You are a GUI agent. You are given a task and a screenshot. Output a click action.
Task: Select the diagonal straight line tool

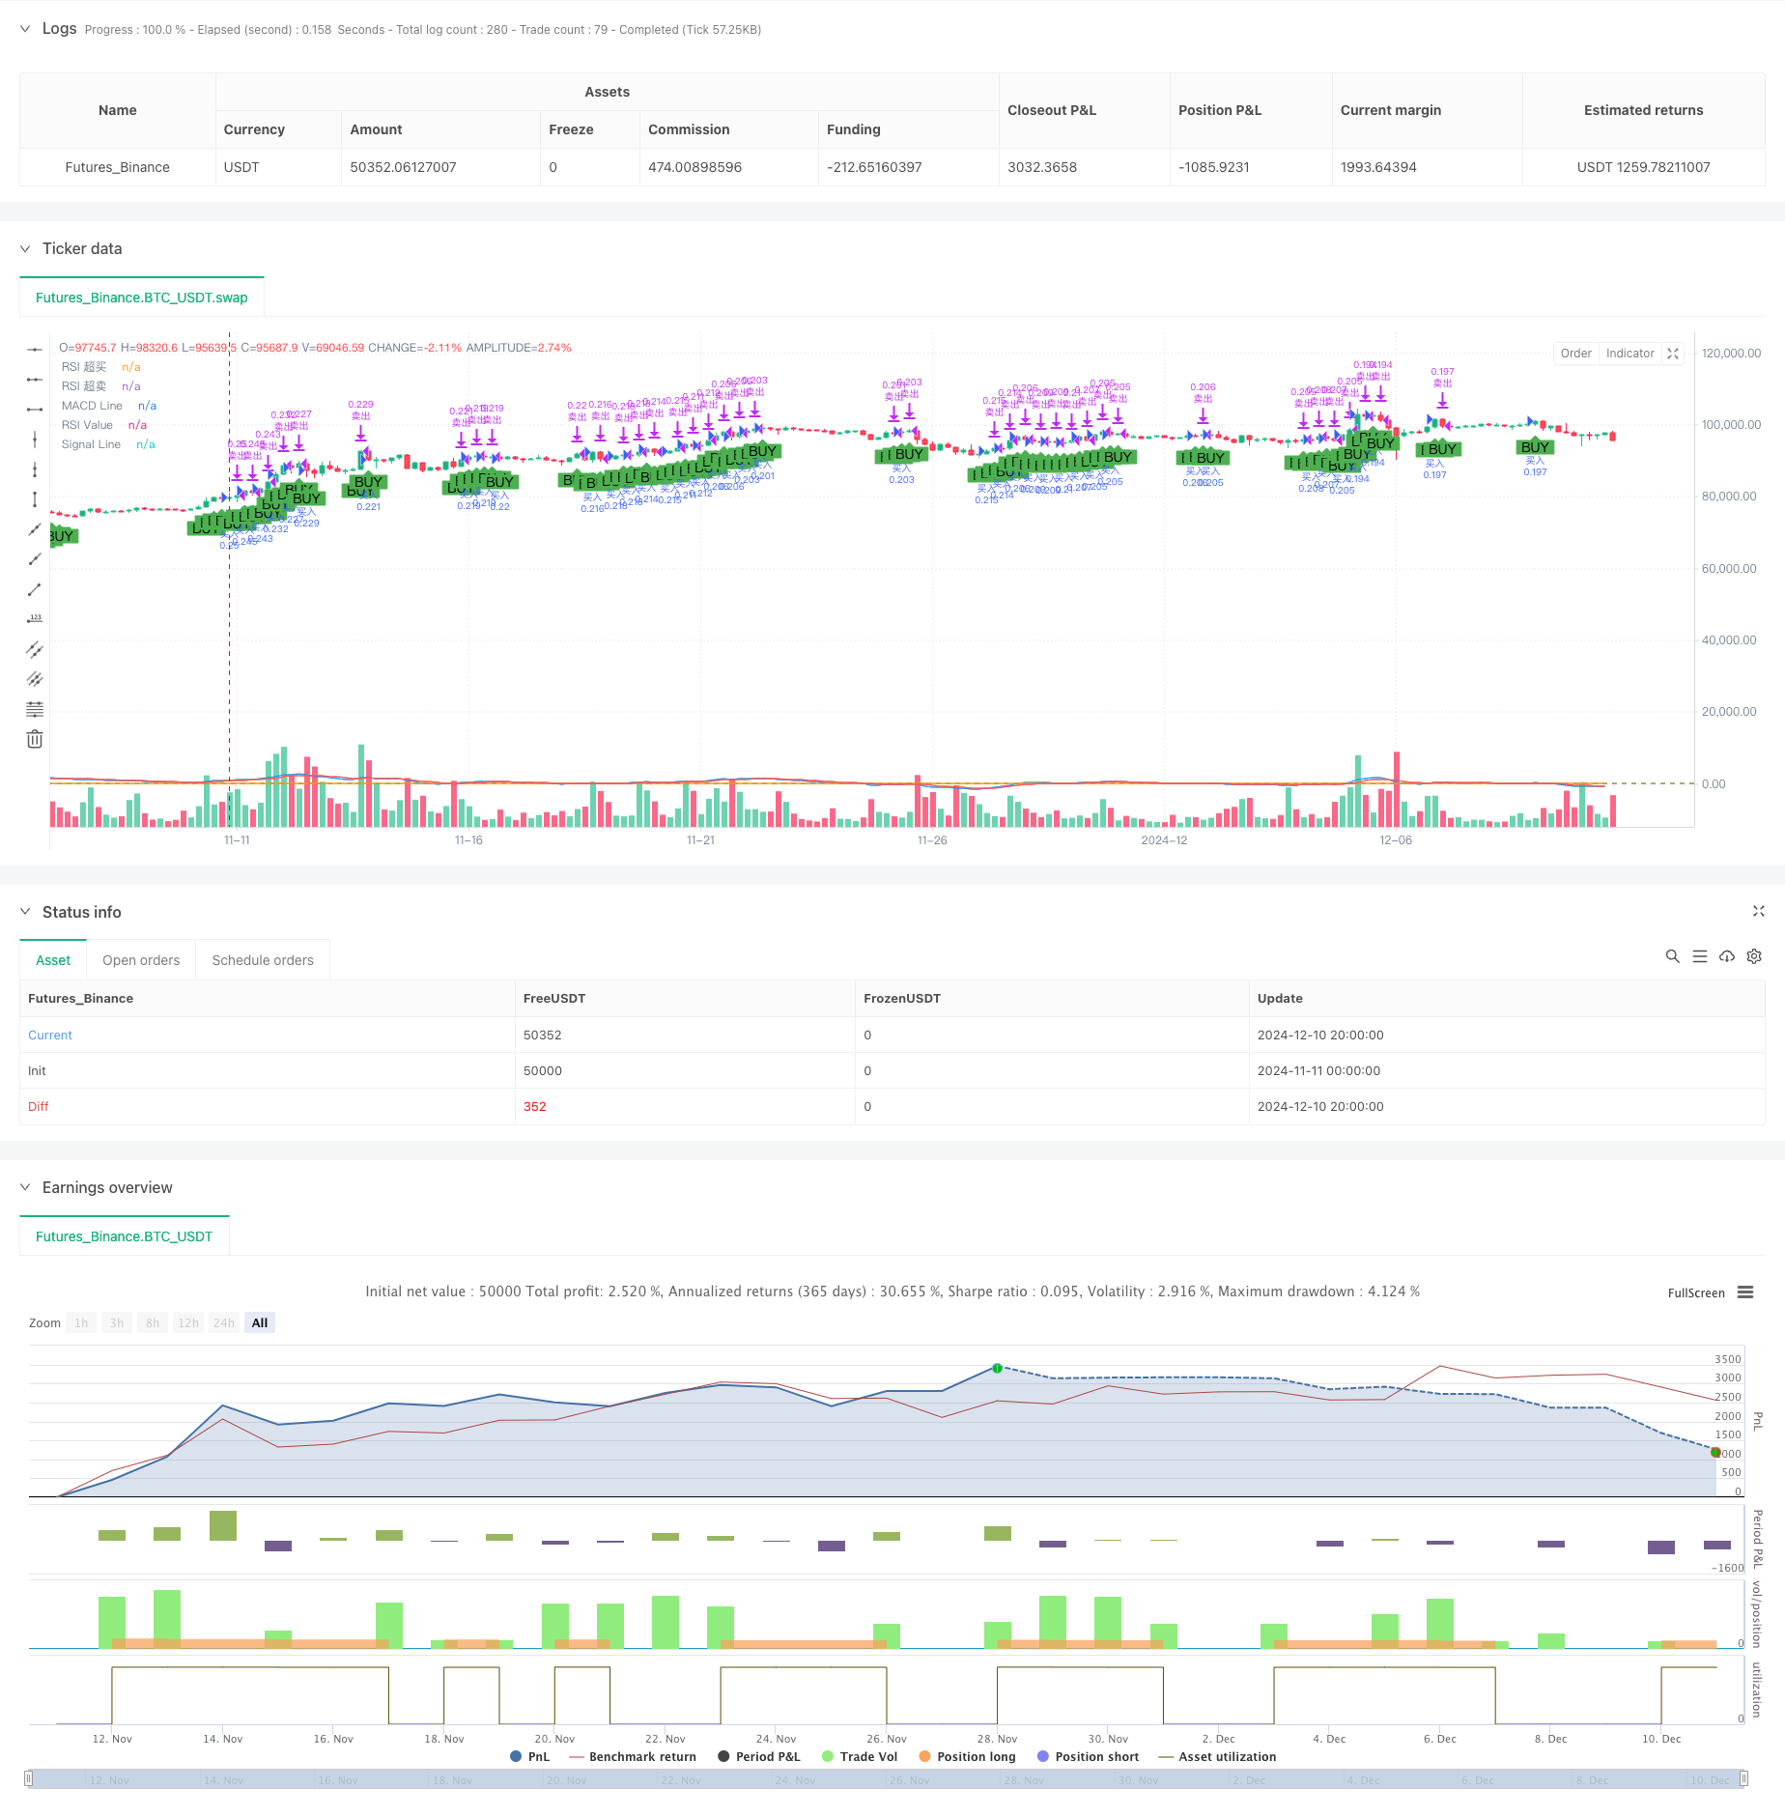(35, 529)
